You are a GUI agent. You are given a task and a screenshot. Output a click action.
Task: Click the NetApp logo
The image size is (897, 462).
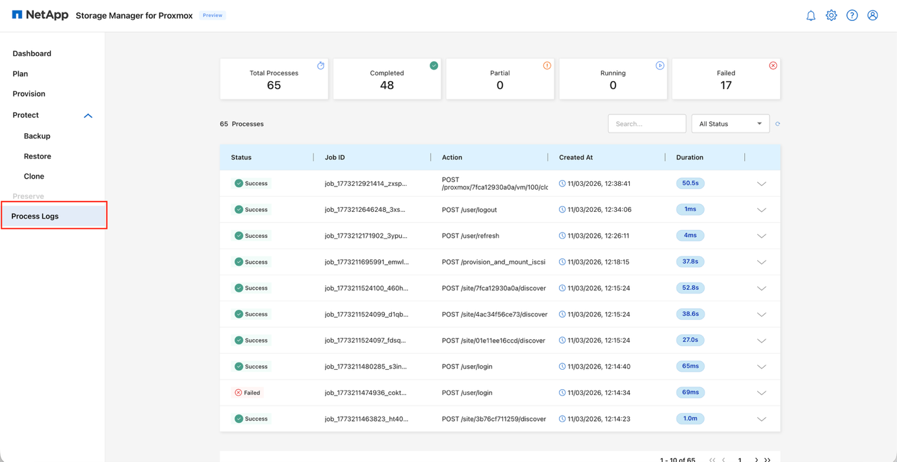coord(40,14)
